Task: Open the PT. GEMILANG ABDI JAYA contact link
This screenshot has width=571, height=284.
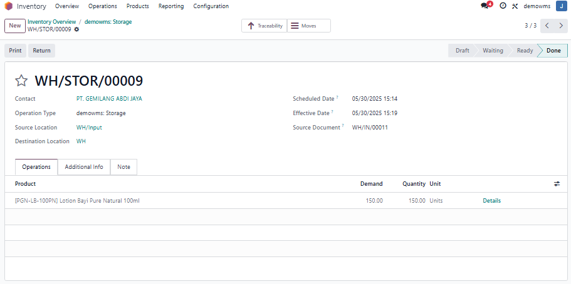Action: (x=109, y=99)
